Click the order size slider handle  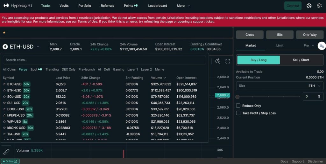[237, 97]
